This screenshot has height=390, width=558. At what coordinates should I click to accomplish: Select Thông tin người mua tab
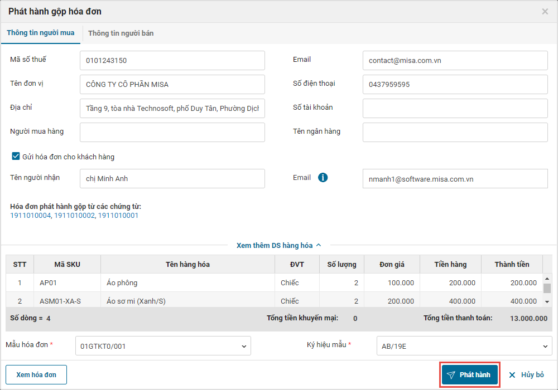(x=41, y=33)
